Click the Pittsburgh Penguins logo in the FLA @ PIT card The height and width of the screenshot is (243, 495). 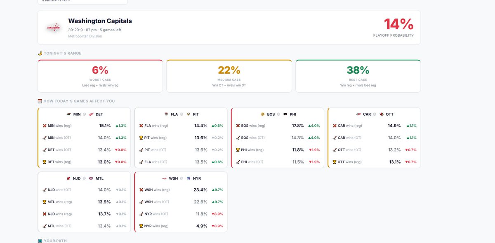[x=188, y=114]
